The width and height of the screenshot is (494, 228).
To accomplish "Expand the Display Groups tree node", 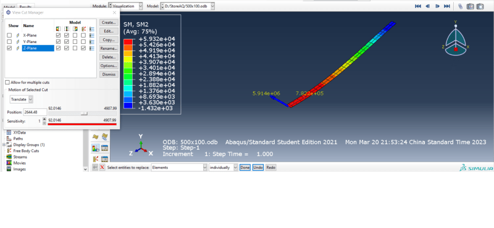I will point(4,145).
